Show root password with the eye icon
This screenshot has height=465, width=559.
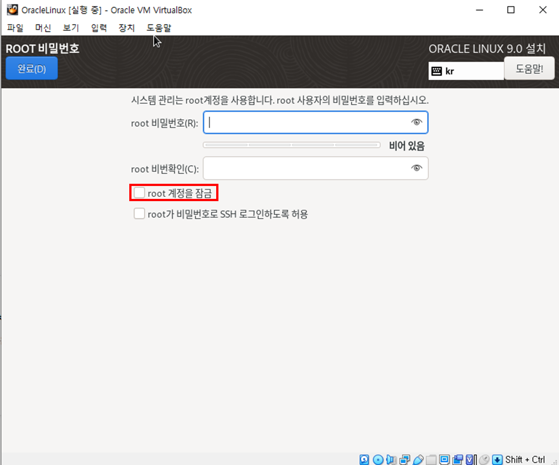416,122
